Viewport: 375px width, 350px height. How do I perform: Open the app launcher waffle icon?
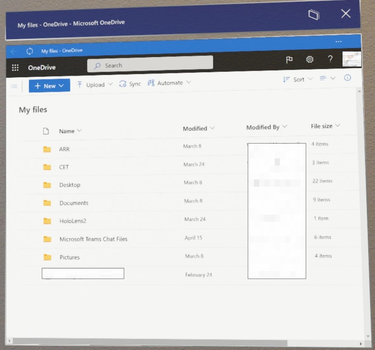click(15, 67)
